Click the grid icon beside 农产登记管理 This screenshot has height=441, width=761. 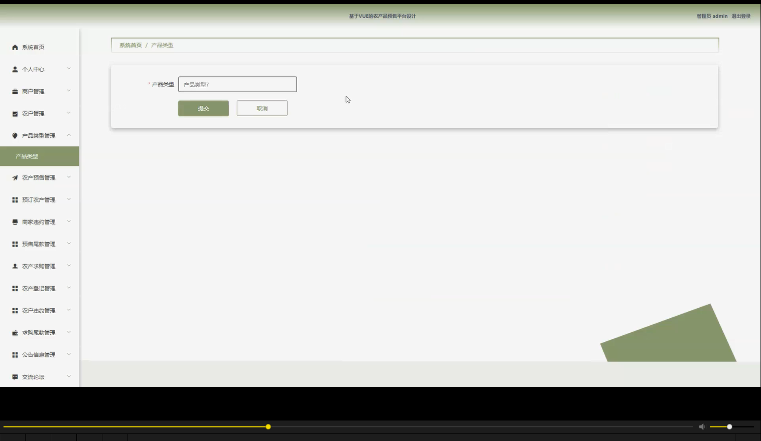click(x=15, y=289)
